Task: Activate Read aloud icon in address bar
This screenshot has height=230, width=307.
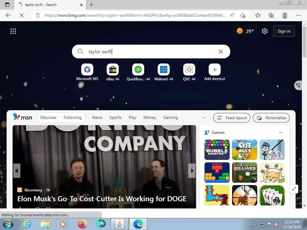Action: click(232, 15)
